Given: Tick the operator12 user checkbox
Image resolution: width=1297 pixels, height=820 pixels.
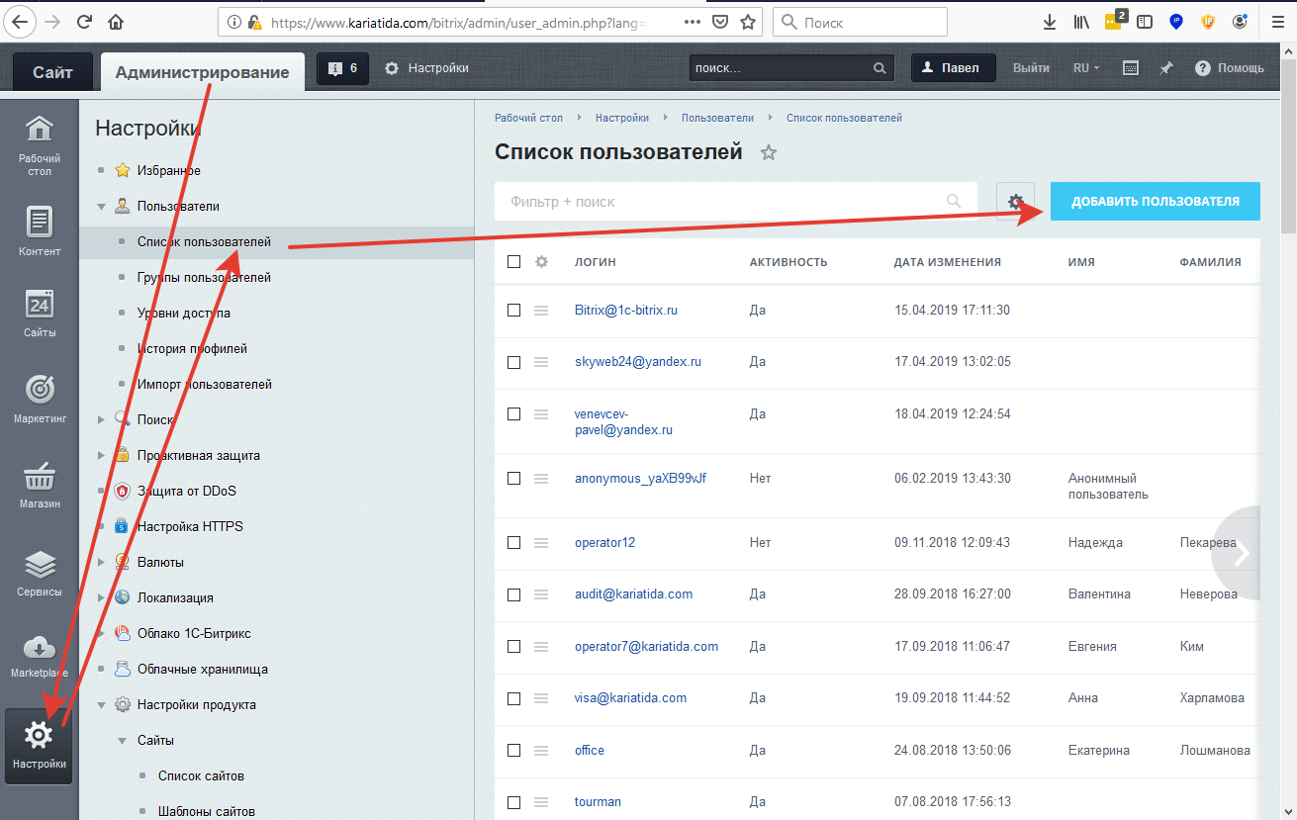Looking at the screenshot, I should (513, 543).
